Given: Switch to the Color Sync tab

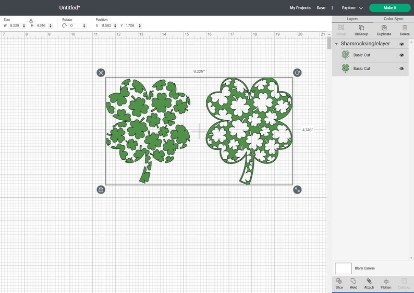Looking at the screenshot, I should pyautogui.click(x=393, y=19).
